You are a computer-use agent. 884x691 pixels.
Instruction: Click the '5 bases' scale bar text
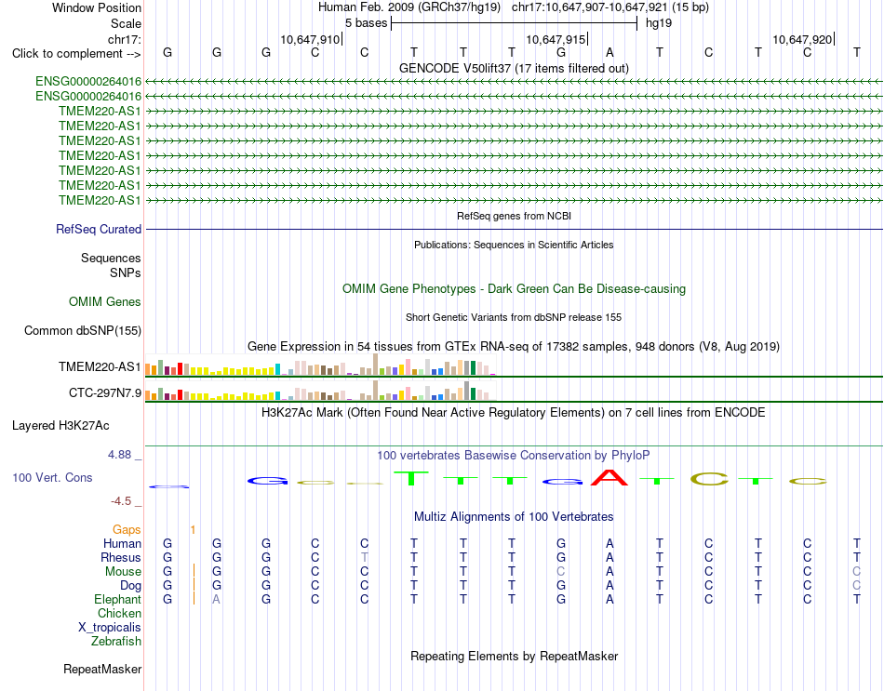click(x=367, y=23)
